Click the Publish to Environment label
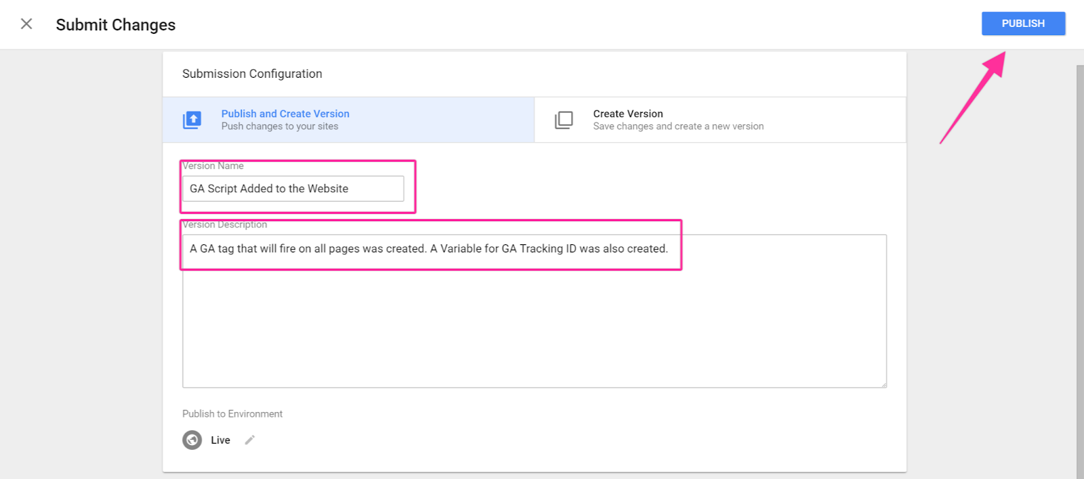1084x479 pixels. 232,414
